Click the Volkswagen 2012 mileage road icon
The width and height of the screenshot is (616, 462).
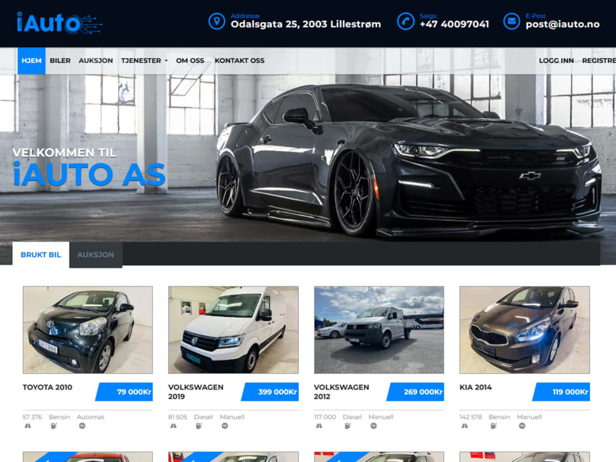[x=319, y=426]
